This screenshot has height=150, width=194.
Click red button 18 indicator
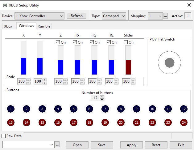(x=89, y=122)
